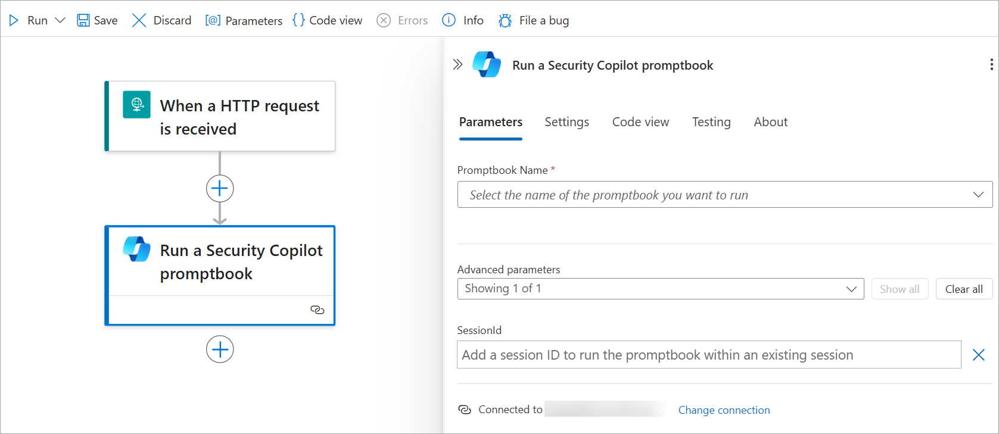Select the Run a Security Copilot promptbook card
999x434 pixels.
click(220, 275)
